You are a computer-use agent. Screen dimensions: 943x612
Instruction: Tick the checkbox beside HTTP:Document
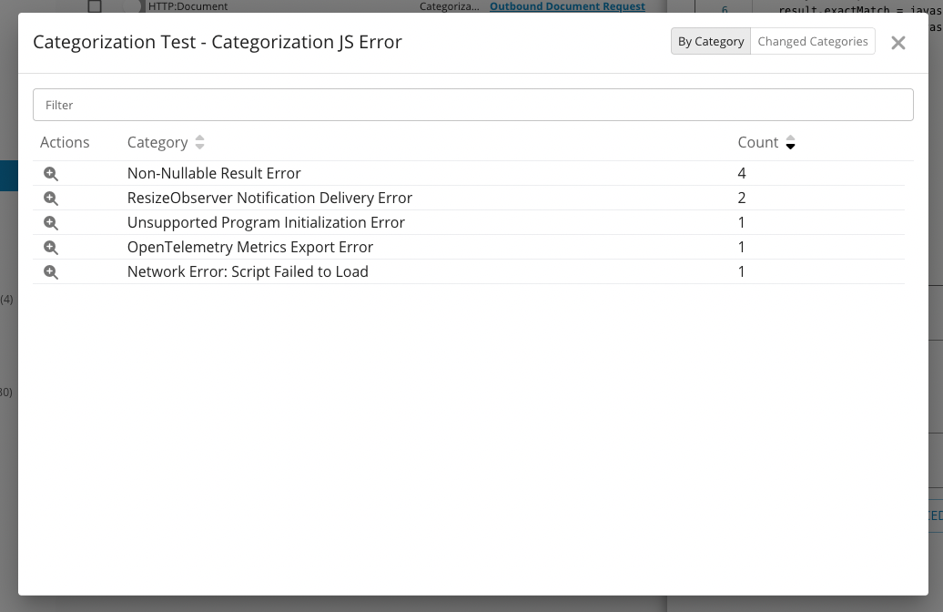[95, 6]
